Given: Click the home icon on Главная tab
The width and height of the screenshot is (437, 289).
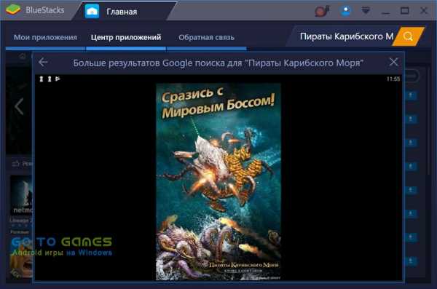Looking at the screenshot, I should tap(92, 12).
